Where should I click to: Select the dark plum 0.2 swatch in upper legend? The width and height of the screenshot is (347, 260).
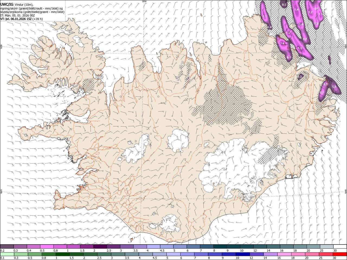click(x=7, y=246)
